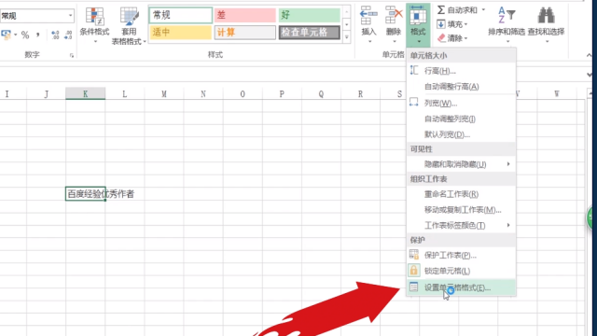This screenshot has height=336, width=597.
Task: Open Sort & Filter (排序和筛选)
Action: click(507, 16)
